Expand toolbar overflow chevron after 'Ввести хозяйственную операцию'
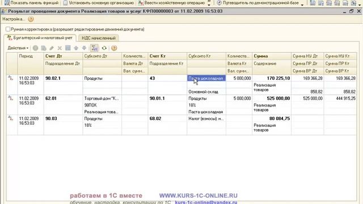Image resolution: width=363 pixels, height=204 pixels. [209, 3]
